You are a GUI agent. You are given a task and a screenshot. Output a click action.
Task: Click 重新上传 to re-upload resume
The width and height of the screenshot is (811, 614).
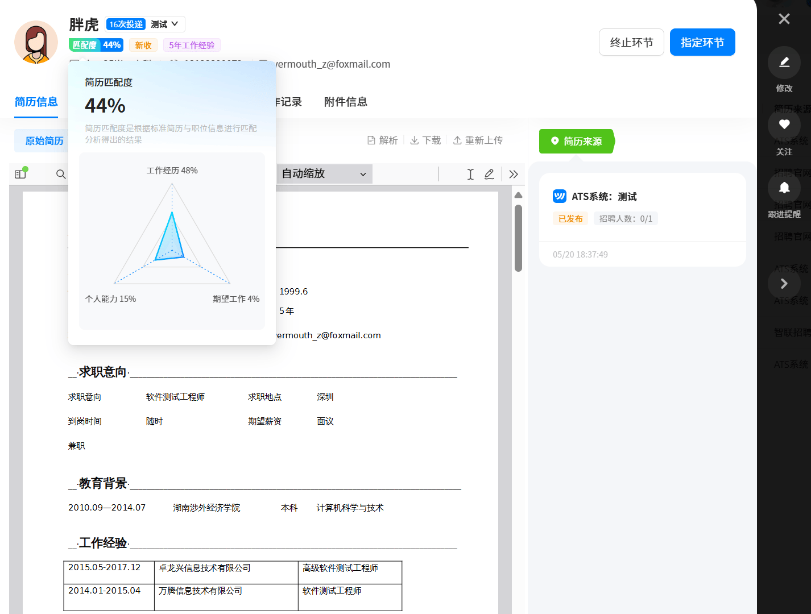[478, 140]
